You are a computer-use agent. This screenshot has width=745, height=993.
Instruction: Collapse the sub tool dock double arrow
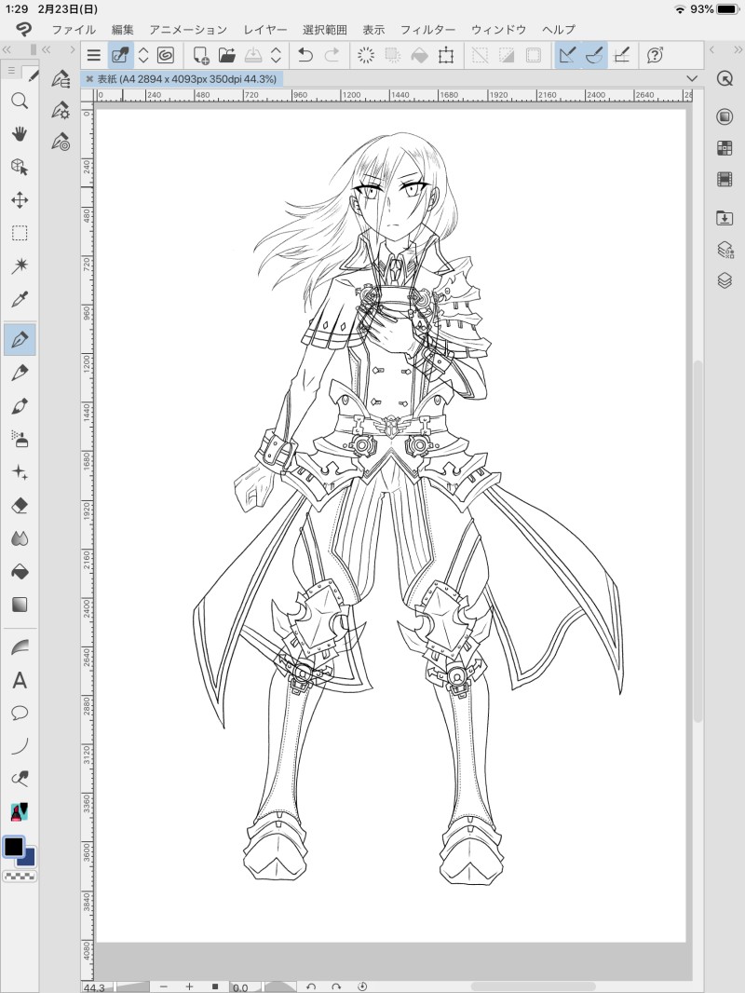click(47, 49)
